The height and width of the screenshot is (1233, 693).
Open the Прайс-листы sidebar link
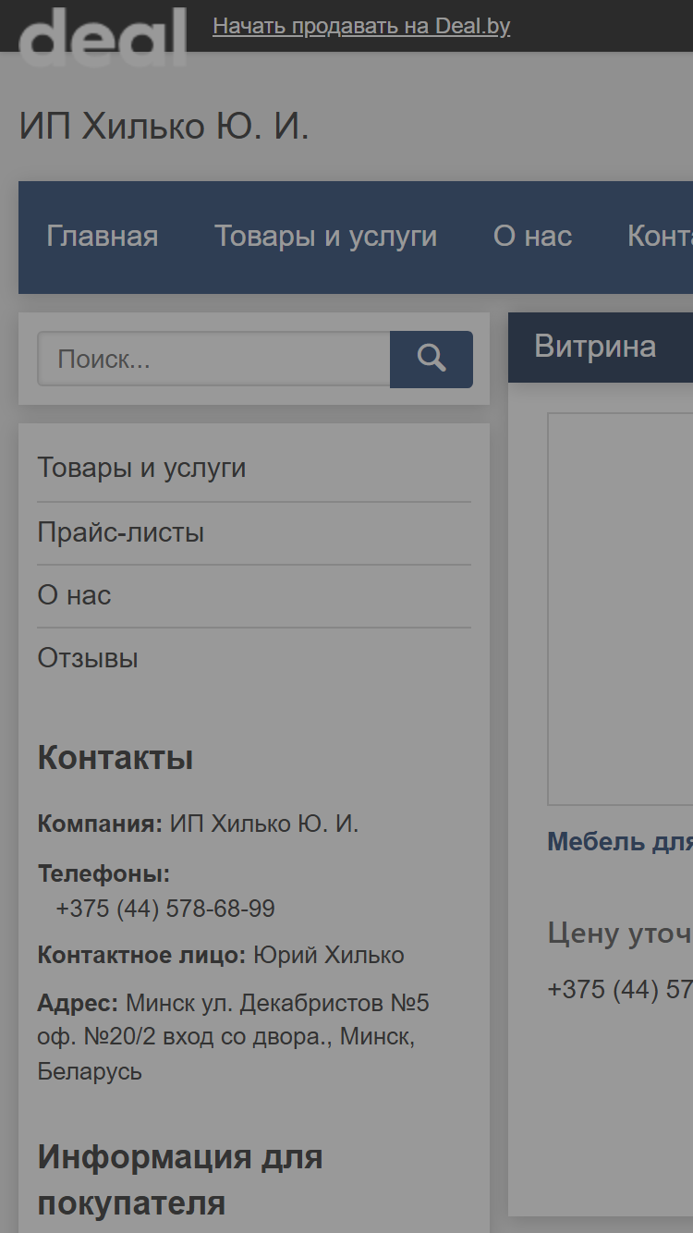pyautogui.click(x=120, y=532)
